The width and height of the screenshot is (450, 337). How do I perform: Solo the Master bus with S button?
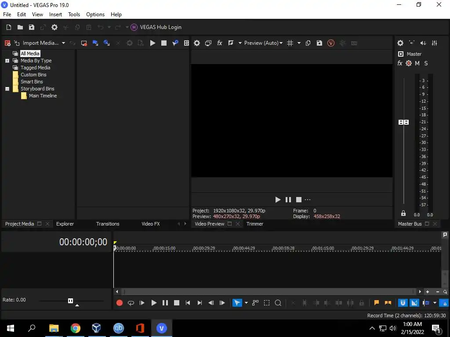[x=426, y=63]
